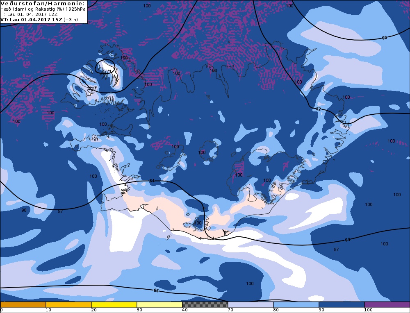Click the orange 10–20 legend swatch

coord(68,305)
